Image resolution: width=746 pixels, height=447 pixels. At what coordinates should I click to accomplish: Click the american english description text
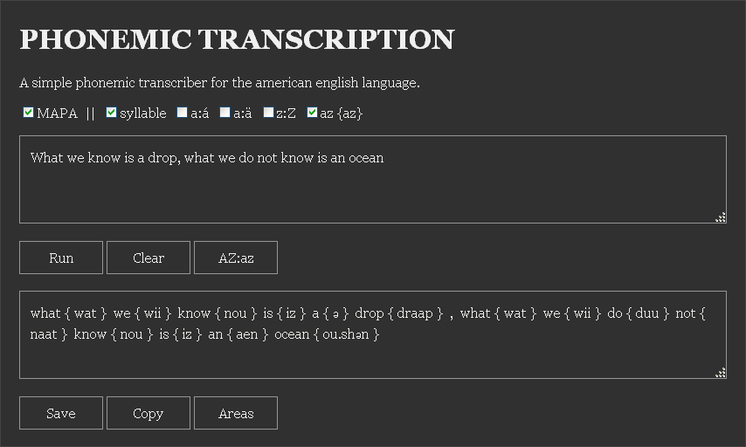pos(219,83)
